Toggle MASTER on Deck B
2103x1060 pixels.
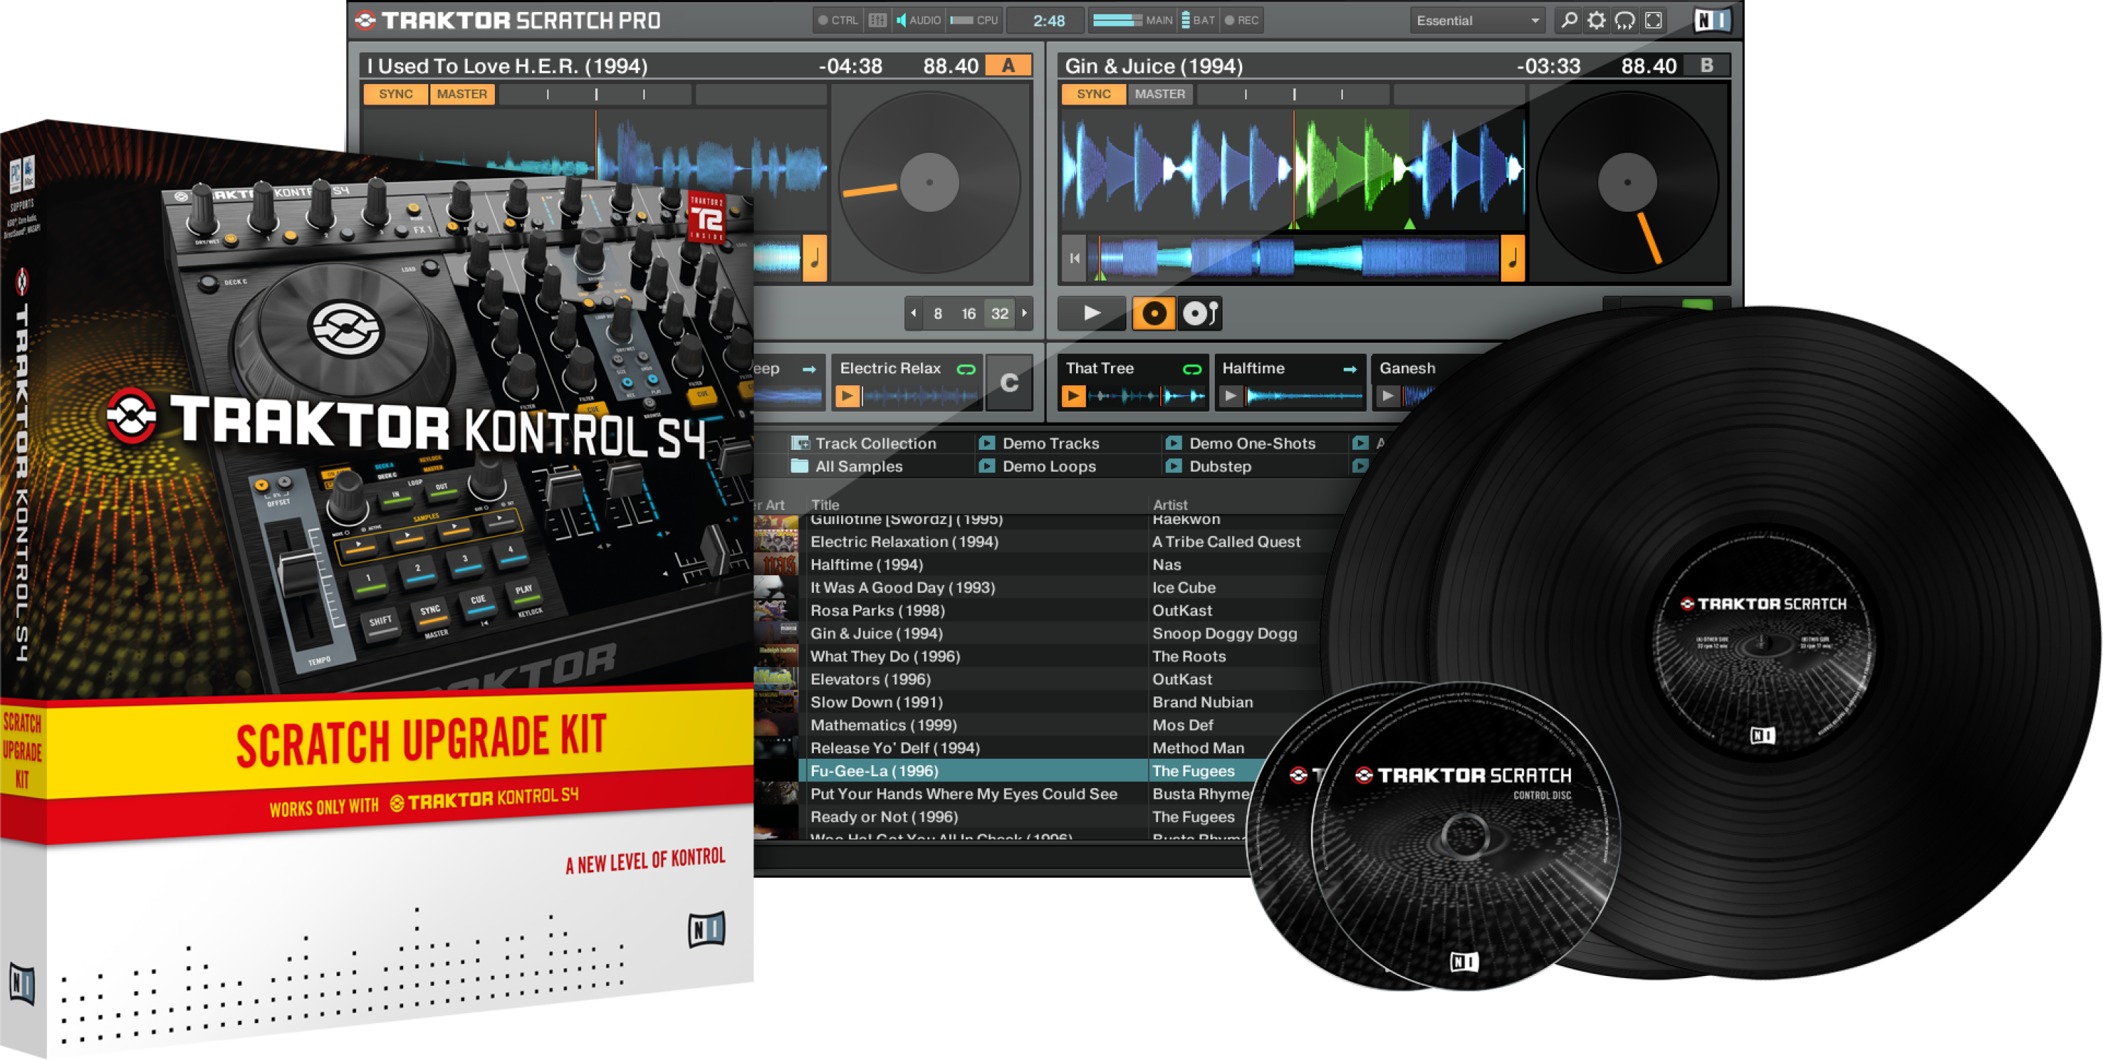point(1159,94)
